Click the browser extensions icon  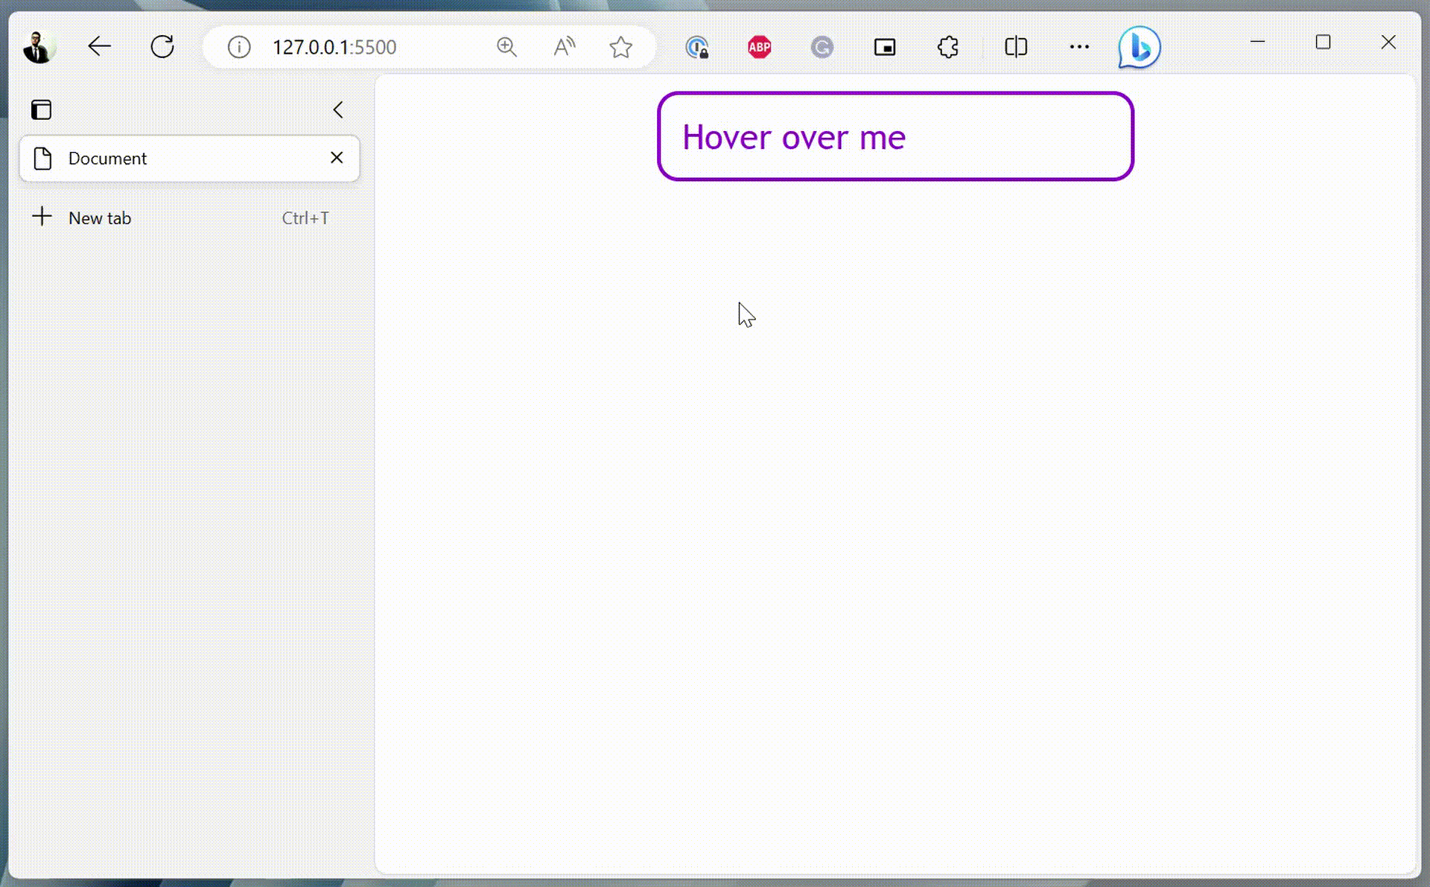coord(948,47)
